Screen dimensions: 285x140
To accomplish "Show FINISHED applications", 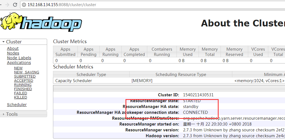I will click(23, 89).
